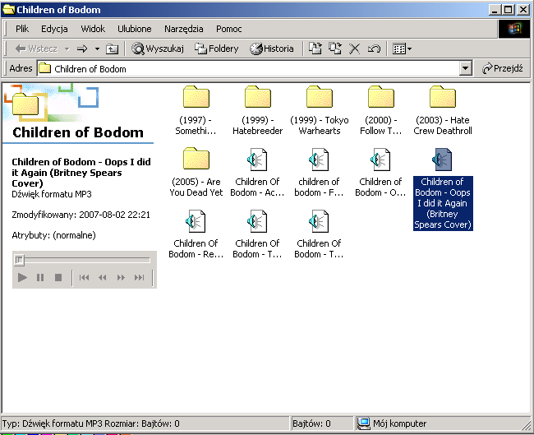Click the Up one folder toolbar icon
Screen dimensions: 534x435
(112, 49)
